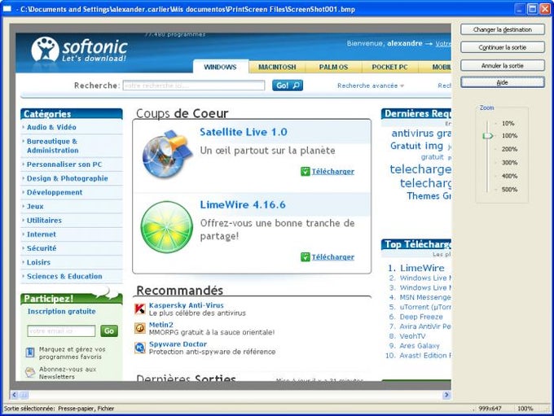Open the Sécurité category

[42, 248]
